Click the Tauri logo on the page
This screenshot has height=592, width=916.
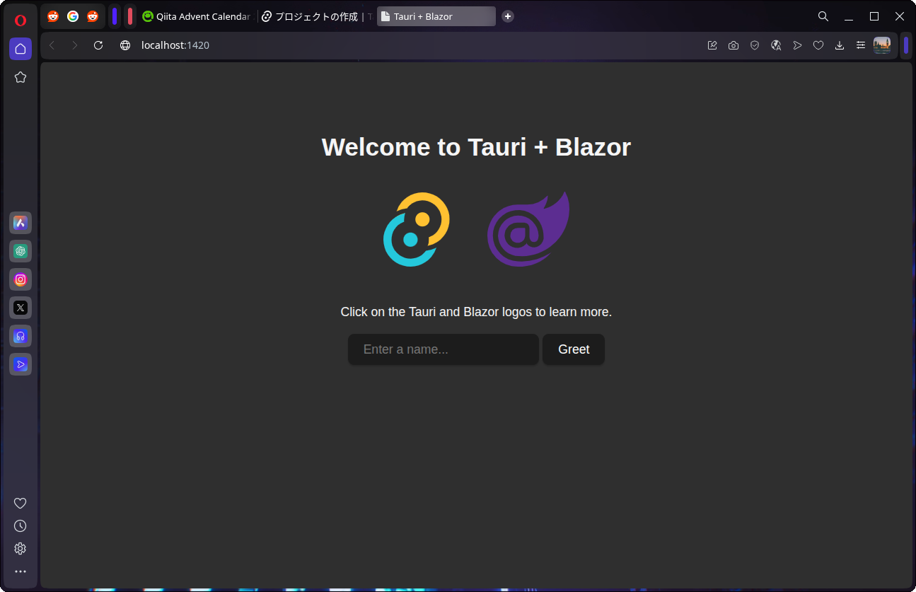click(x=417, y=229)
